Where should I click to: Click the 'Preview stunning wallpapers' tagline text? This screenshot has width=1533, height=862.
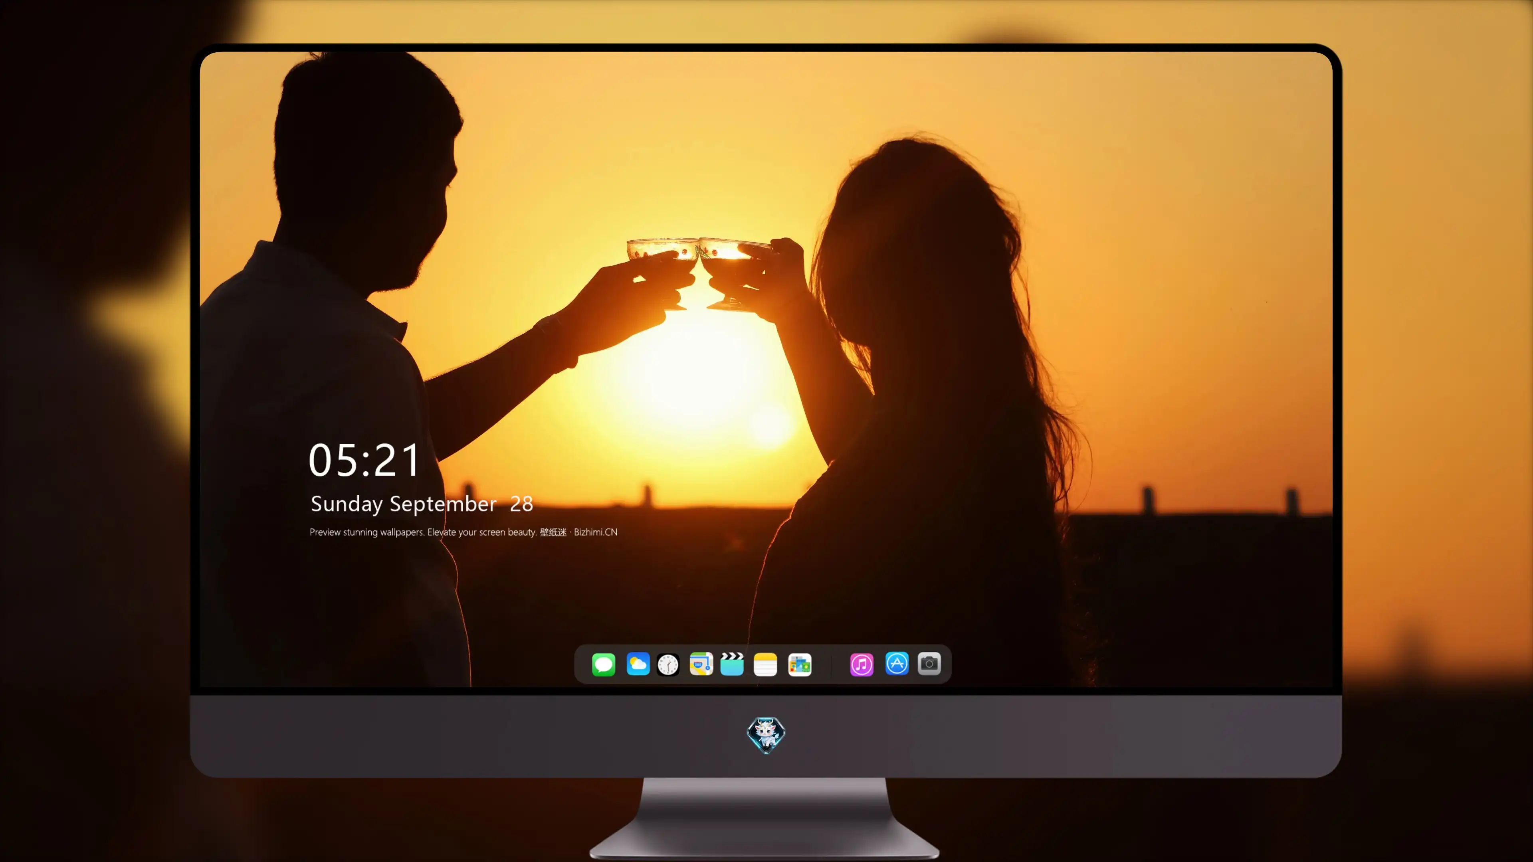463,532
